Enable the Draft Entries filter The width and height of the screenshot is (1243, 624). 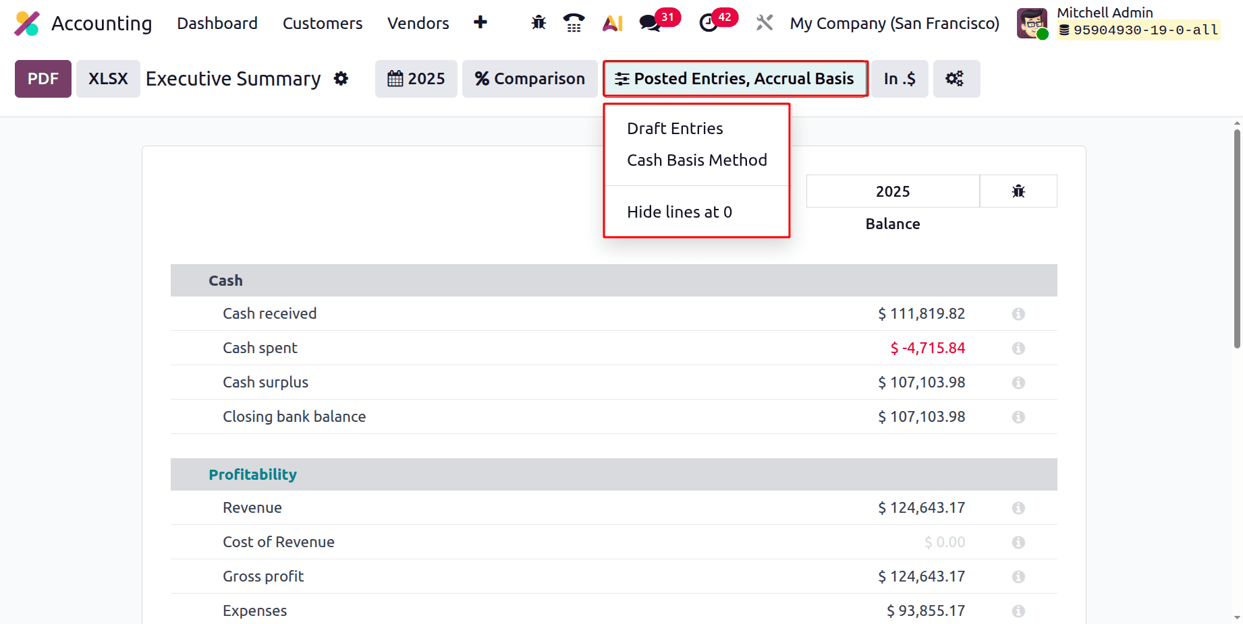[x=674, y=127]
